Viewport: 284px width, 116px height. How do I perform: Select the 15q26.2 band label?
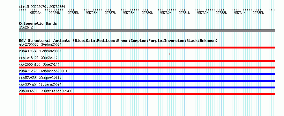click(26, 28)
